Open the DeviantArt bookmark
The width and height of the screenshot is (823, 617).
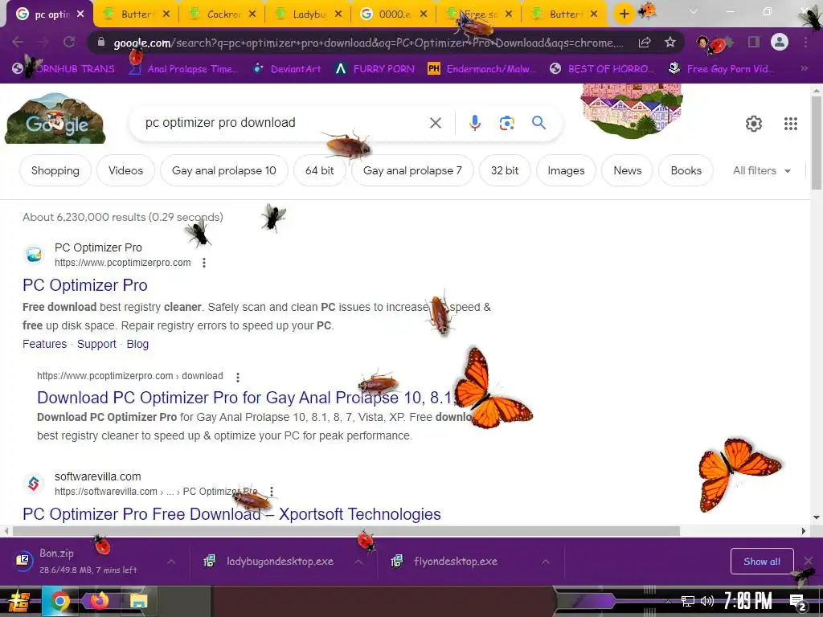(287, 69)
